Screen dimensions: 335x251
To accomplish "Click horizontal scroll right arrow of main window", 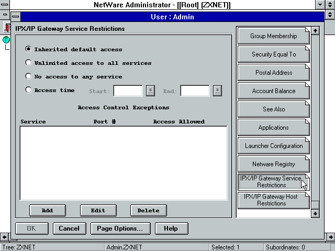I will pyautogui.click(x=331, y=237).
